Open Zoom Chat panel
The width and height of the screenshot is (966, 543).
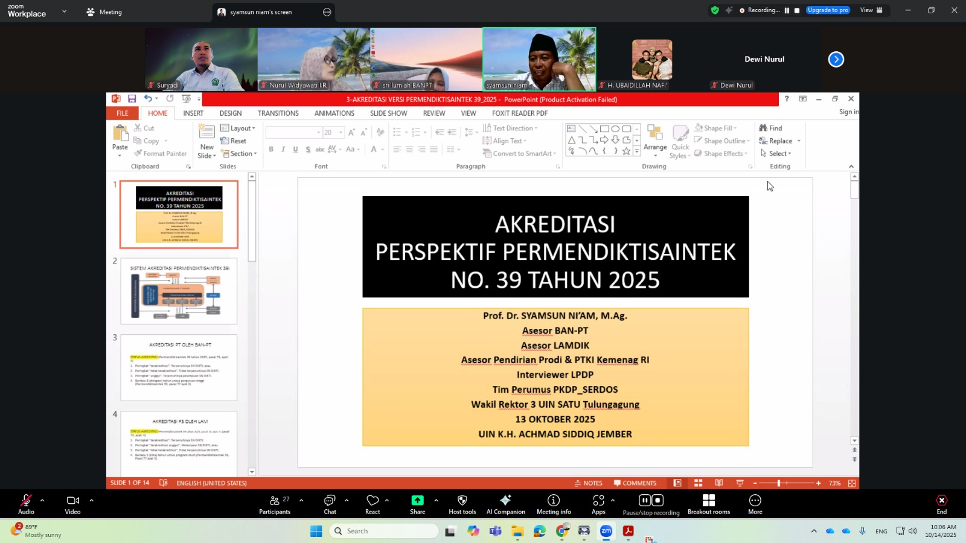[330, 504]
